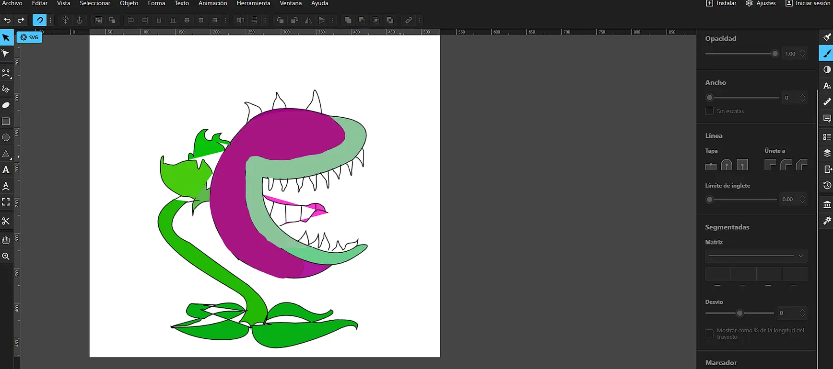Choose the round join under Únete a

[786, 166]
